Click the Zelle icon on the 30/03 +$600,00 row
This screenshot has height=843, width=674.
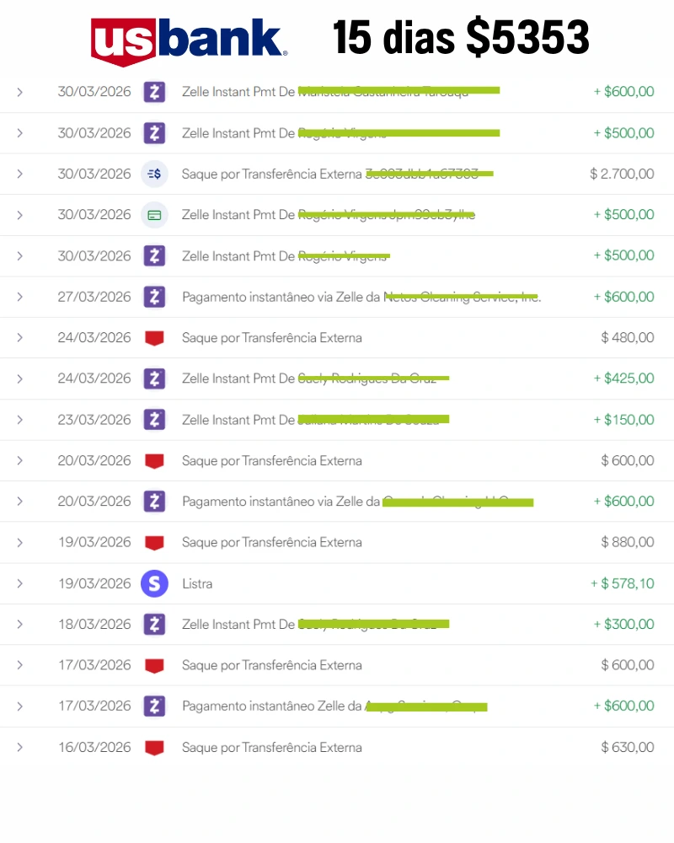[x=154, y=92]
